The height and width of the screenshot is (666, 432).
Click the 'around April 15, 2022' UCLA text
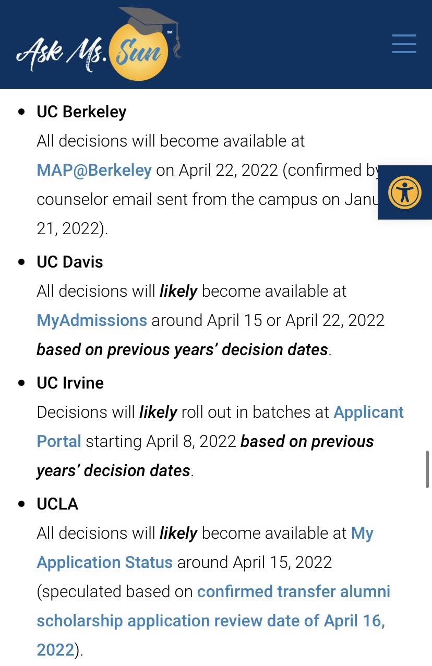255,562
